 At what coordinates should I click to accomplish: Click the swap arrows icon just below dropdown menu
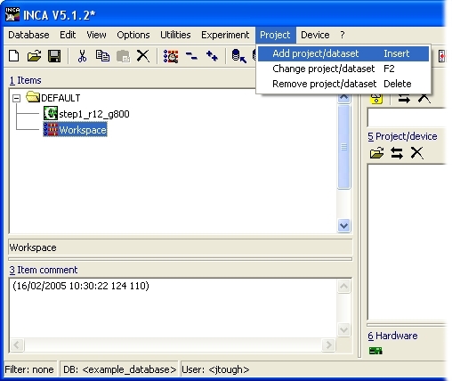(404, 99)
